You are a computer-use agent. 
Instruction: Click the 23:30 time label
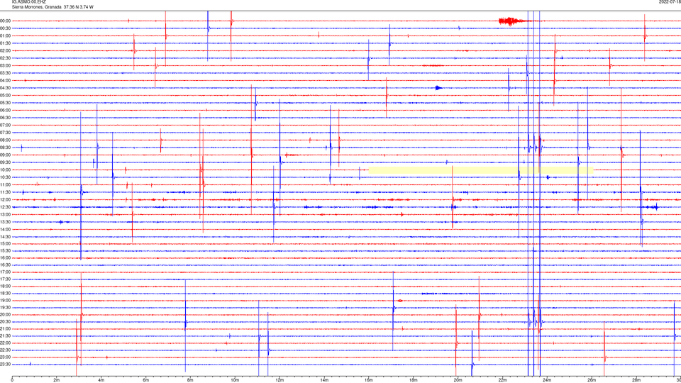6,365
